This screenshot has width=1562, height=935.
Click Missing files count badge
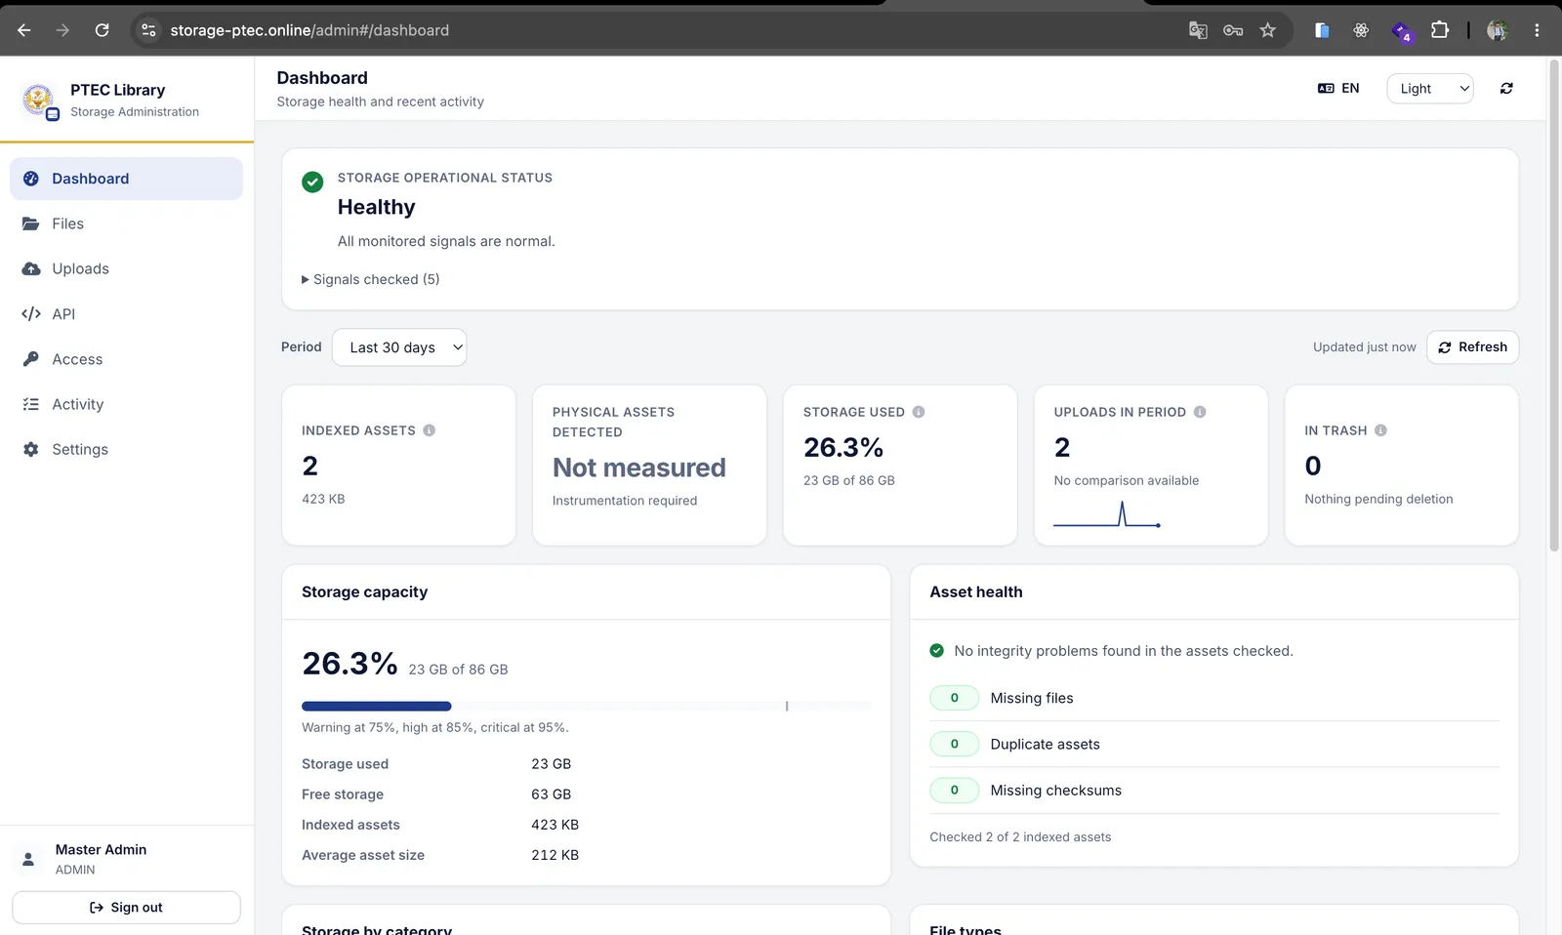tap(955, 698)
